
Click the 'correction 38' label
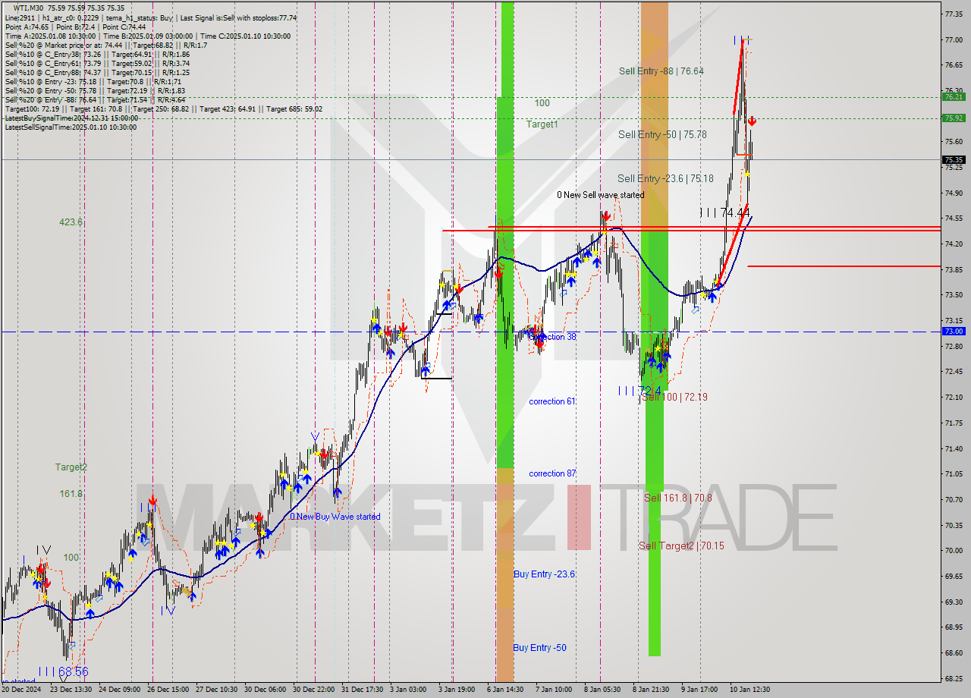552,337
